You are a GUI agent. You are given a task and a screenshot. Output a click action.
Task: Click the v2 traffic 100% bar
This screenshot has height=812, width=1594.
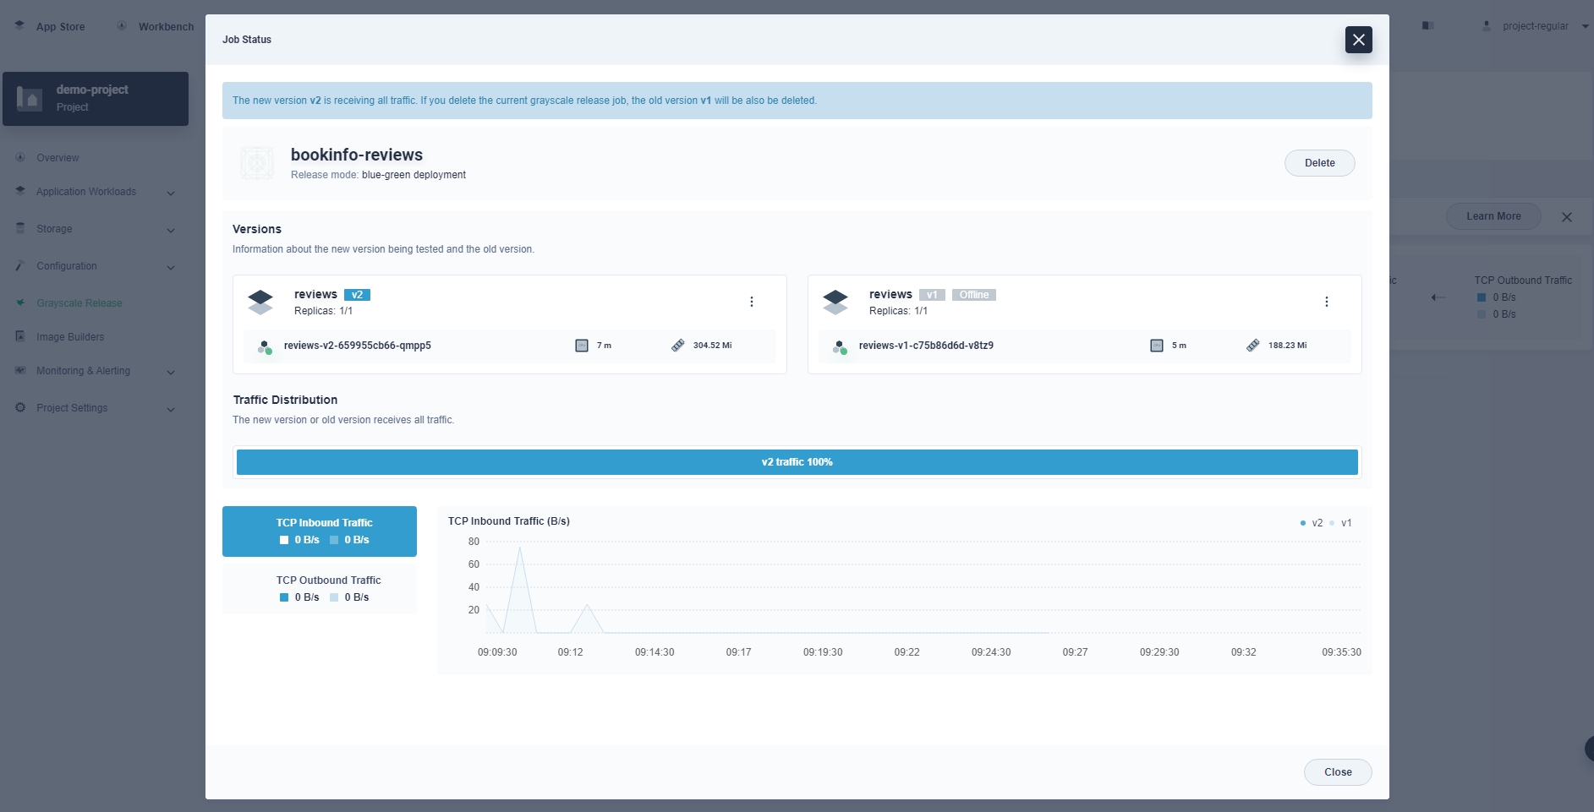(x=797, y=462)
